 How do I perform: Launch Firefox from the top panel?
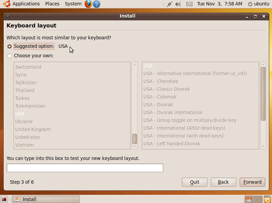click(x=88, y=4)
